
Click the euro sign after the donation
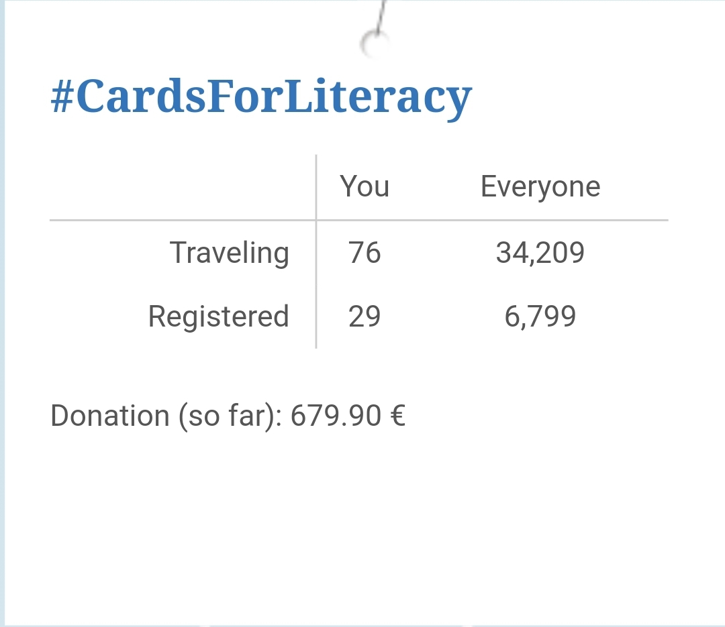click(398, 415)
